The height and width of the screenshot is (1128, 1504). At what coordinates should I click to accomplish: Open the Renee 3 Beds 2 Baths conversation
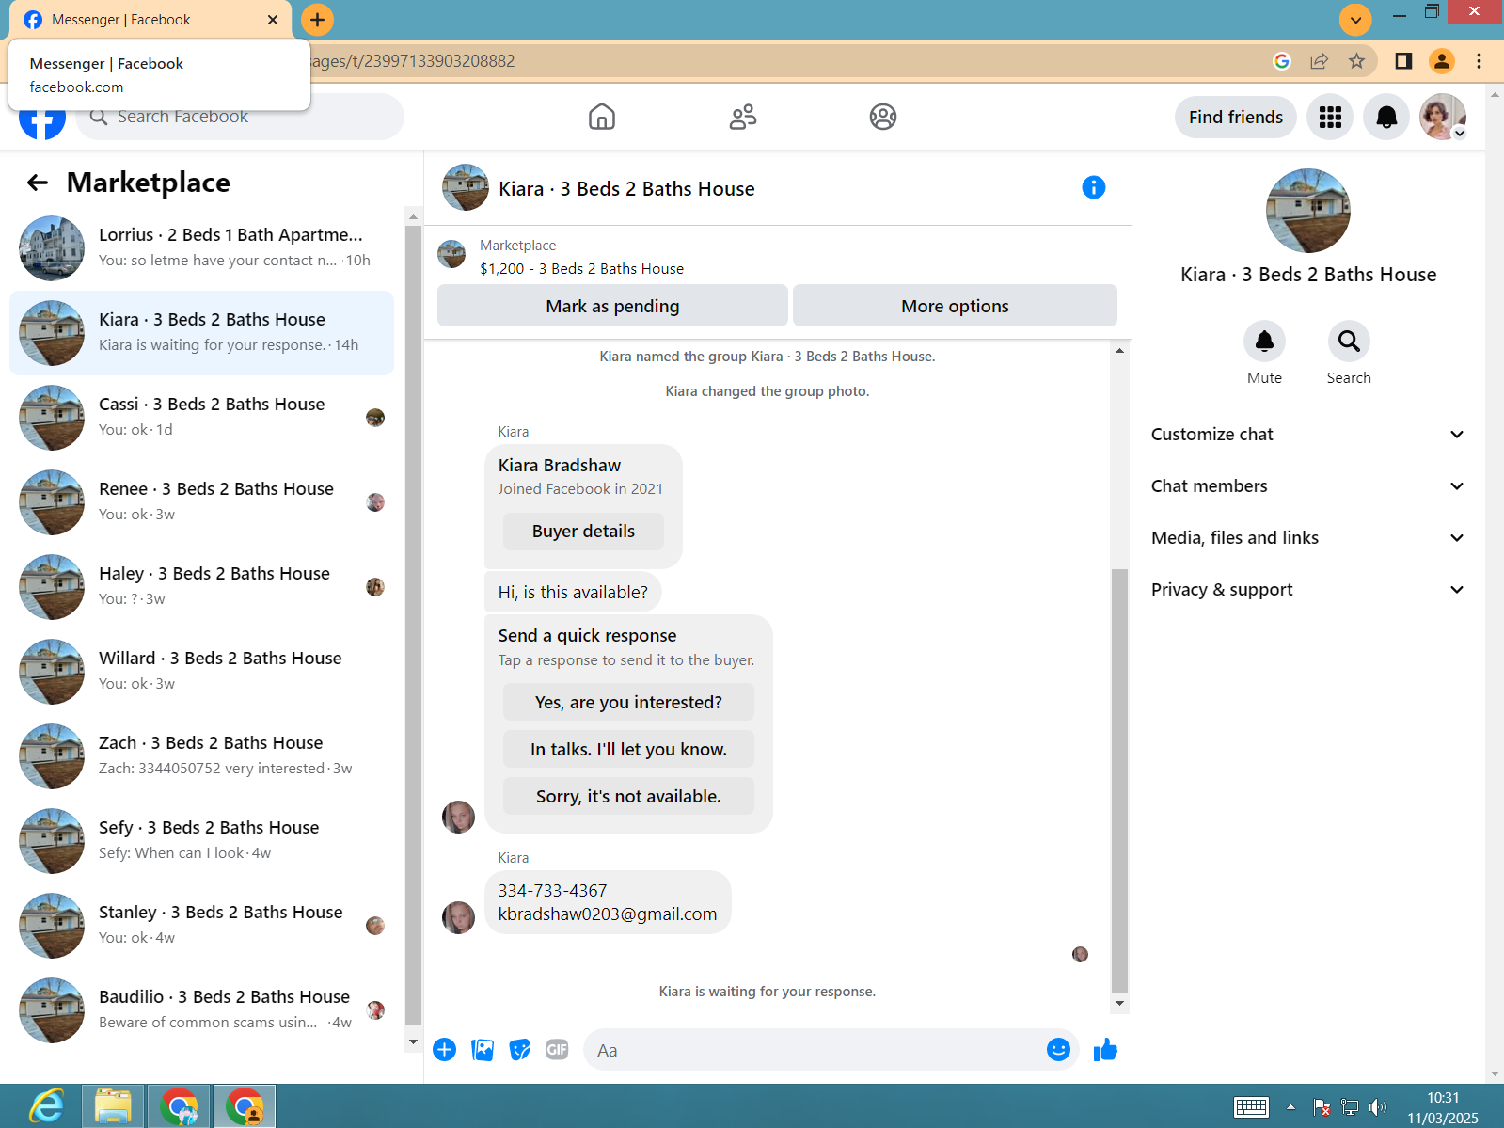[x=201, y=502]
